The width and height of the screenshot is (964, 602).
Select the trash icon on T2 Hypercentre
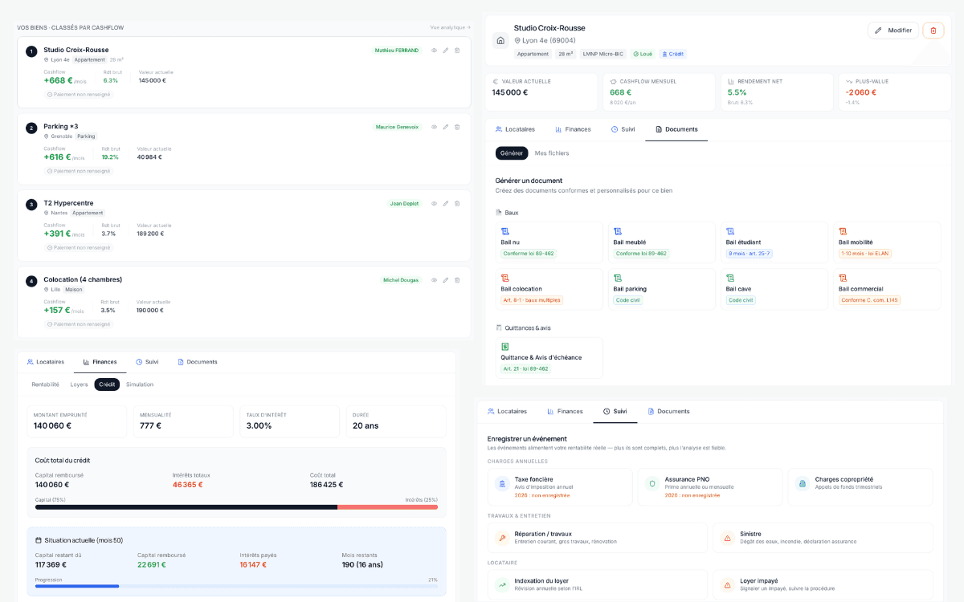457,203
